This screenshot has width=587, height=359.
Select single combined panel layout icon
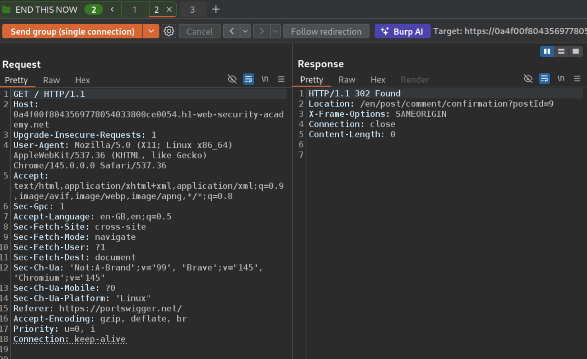coord(576,51)
